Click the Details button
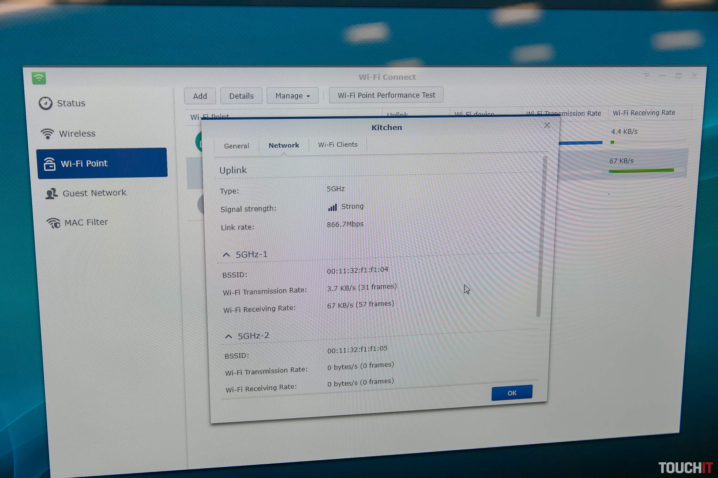This screenshot has height=478, width=718. [241, 96]
